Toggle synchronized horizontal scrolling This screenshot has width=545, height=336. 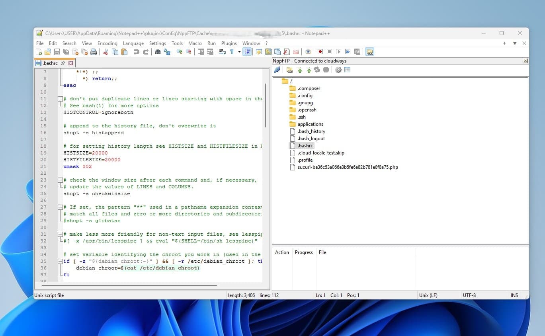210,52
